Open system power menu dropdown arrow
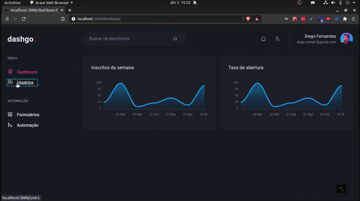Viewport: 360px width, 201px height. 354,3
